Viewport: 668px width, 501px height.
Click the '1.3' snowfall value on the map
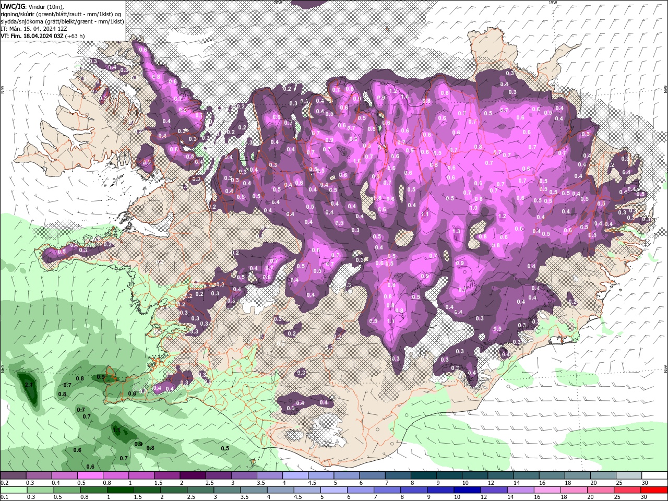(456, 231)
